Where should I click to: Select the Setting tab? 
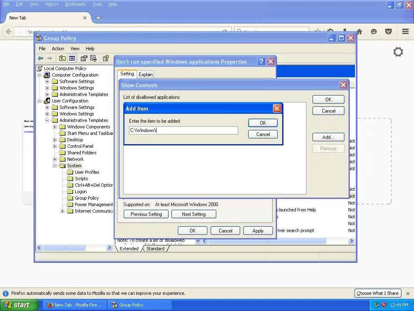(127, 74)
